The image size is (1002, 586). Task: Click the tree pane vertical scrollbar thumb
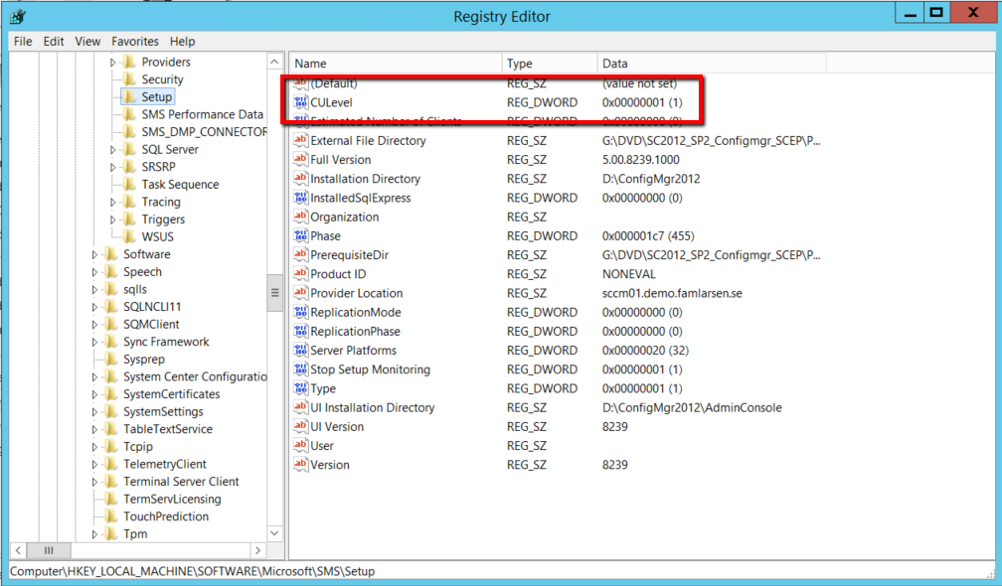click(274, 293)
